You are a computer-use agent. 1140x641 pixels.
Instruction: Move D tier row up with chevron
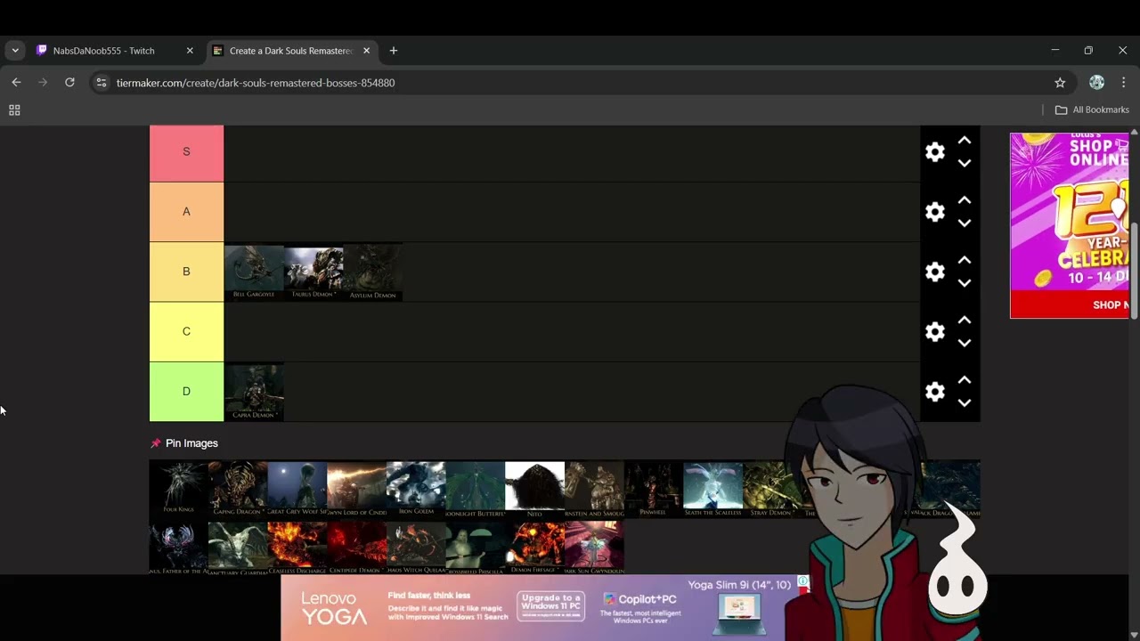pos(965,380)
